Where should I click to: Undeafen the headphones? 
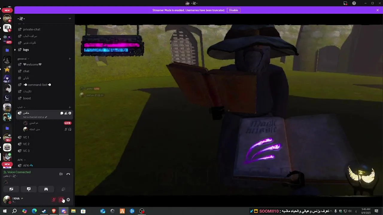click(61, 200)
